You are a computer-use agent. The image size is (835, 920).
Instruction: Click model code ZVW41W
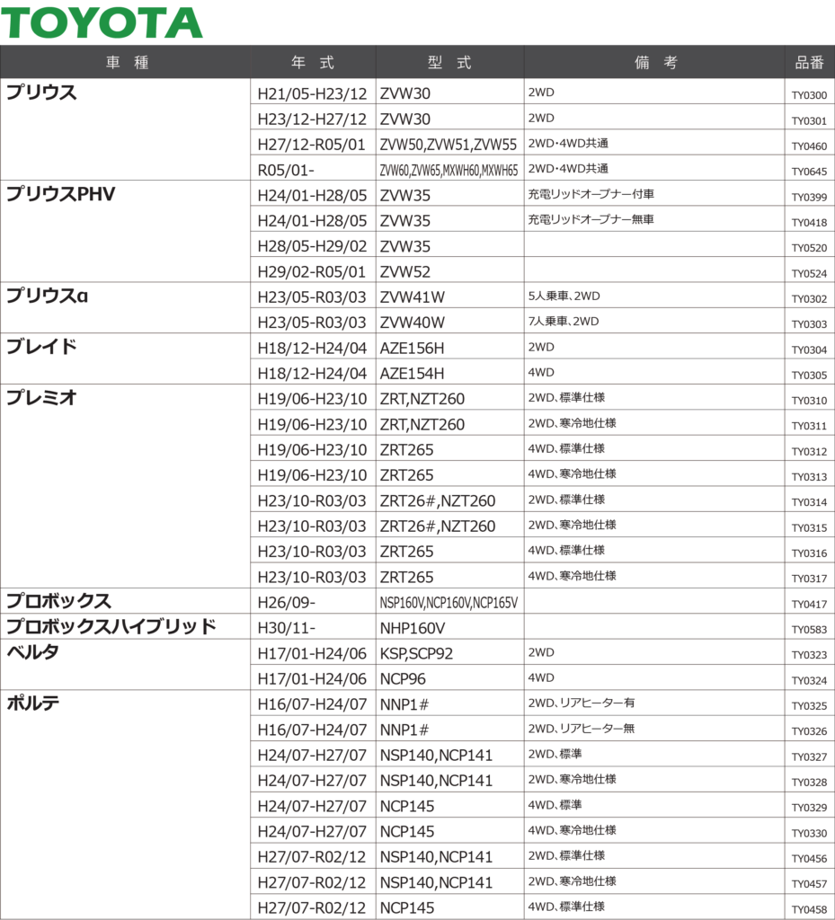[412, 296]
